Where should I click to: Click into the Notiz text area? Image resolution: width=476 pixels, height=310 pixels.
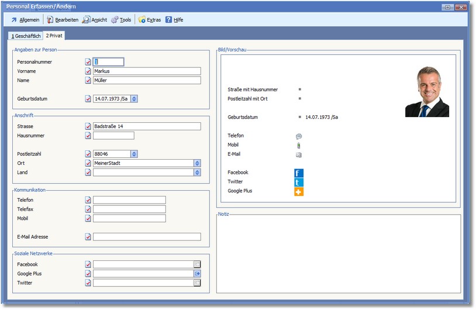pos(339,254)
